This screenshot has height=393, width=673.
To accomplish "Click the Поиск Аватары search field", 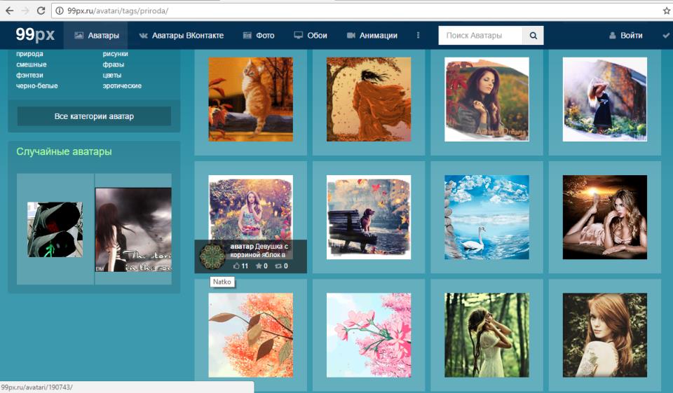I will coord(480,36).
